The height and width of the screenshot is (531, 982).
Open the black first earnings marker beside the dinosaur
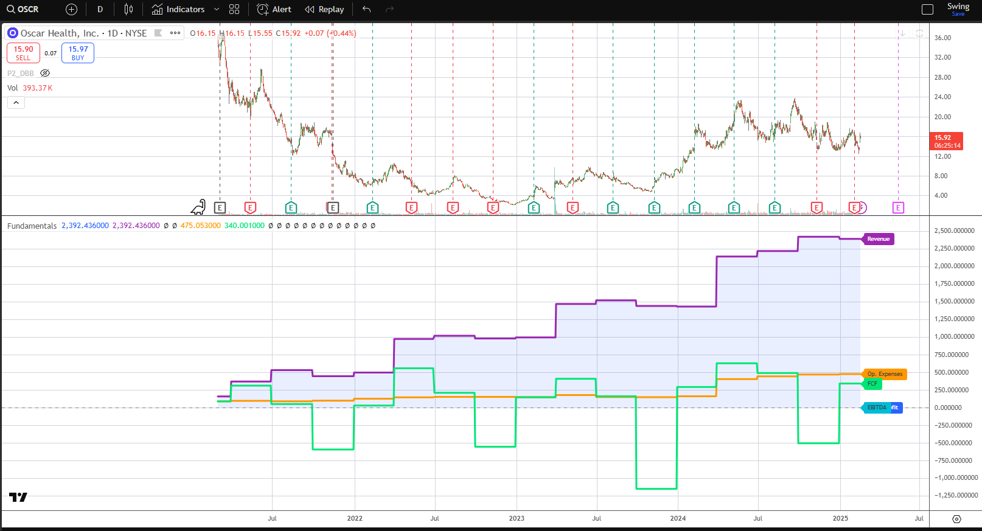click(220, 208)
